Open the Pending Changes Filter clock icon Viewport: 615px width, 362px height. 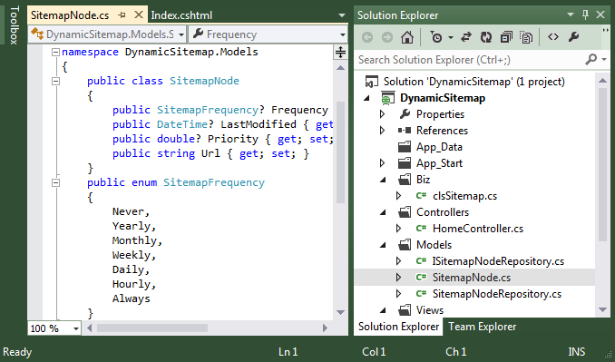436,37
